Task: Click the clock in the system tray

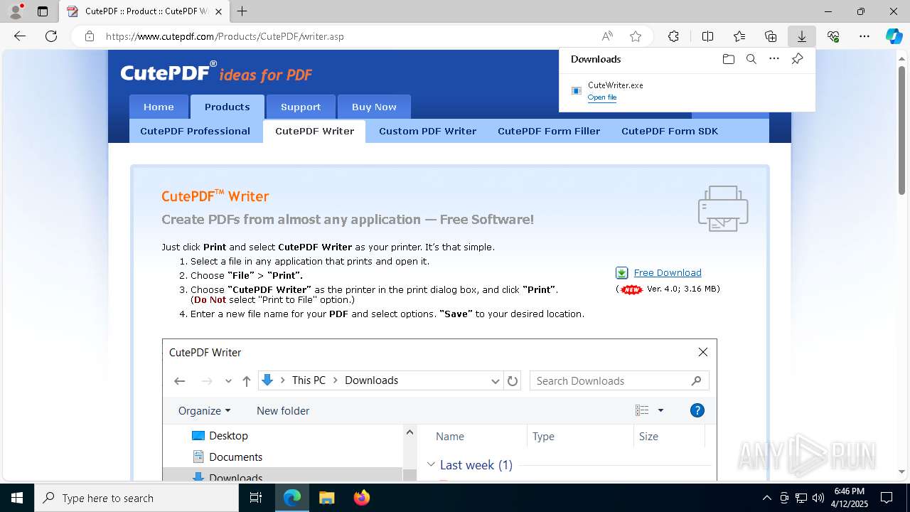Action: click(850, 498)
